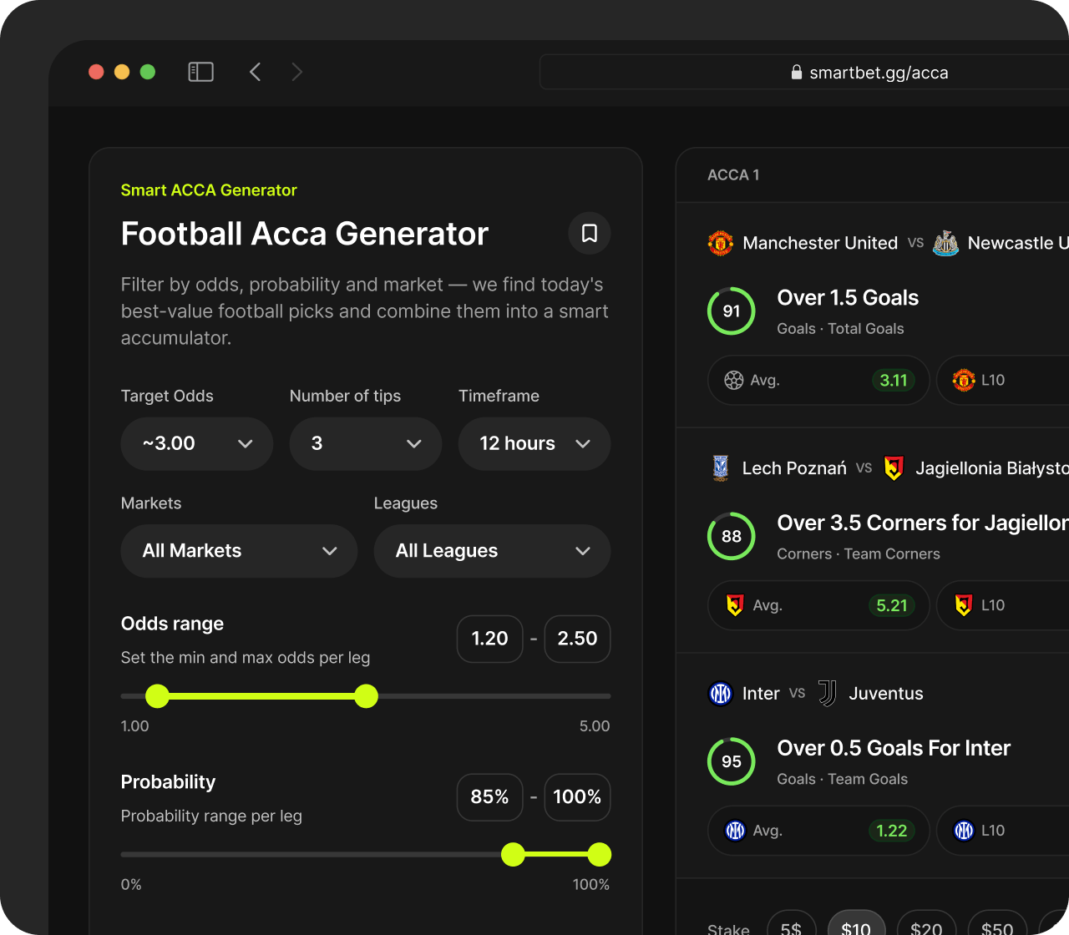Click the 85% probability slider handle
1069x935 pixels.
tap(513, 855)
